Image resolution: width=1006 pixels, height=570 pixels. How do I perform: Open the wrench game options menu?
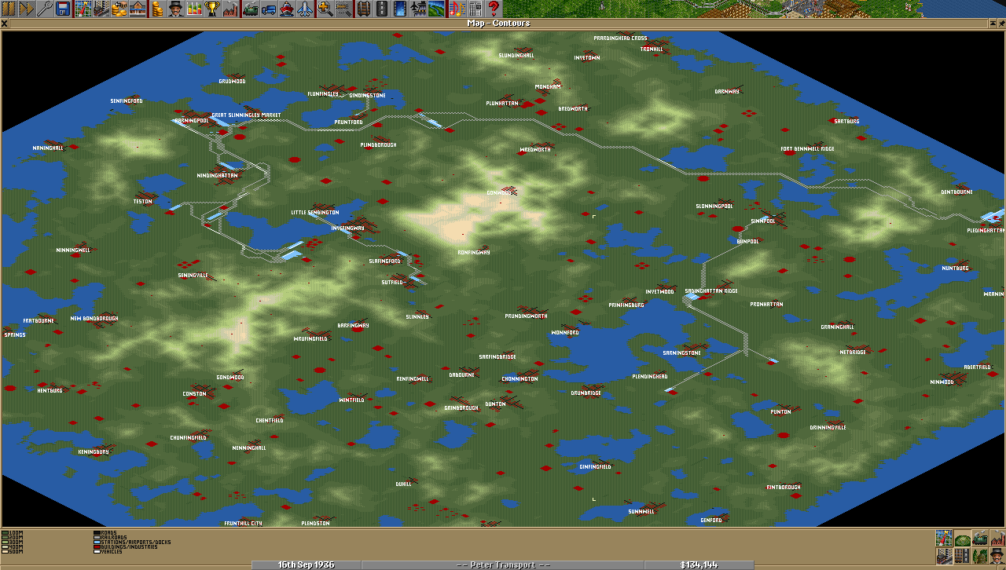(45, 9)
